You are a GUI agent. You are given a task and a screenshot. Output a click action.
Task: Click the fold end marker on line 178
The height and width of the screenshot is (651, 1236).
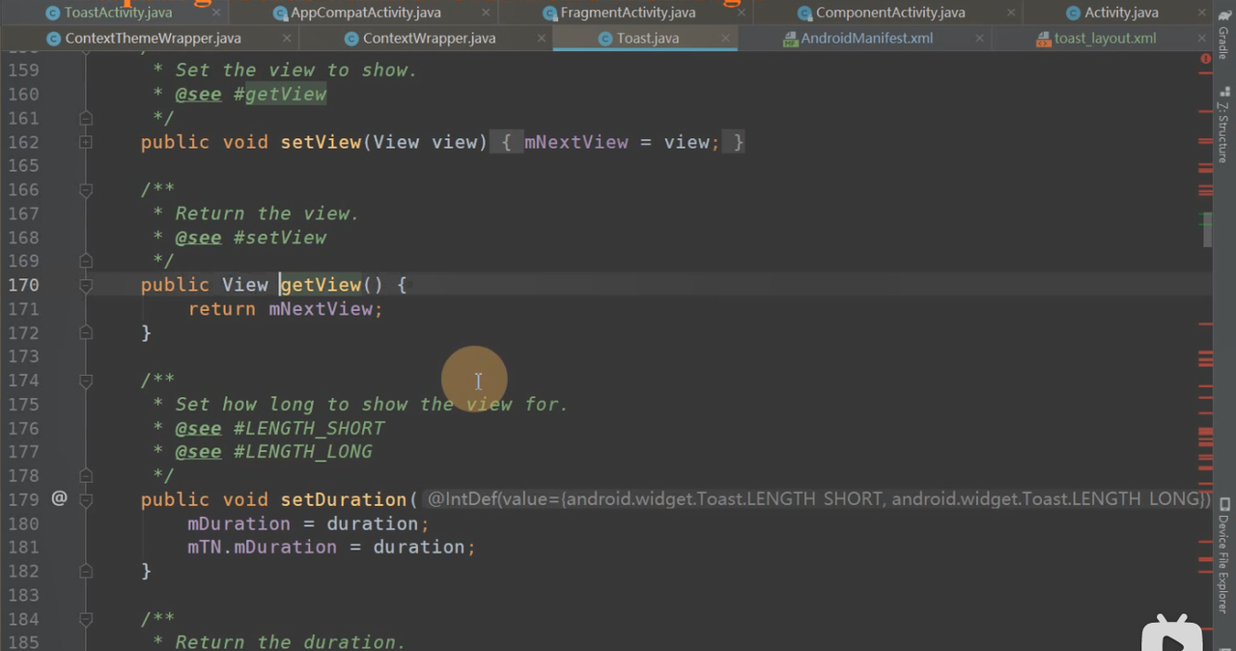click(86, 475)
